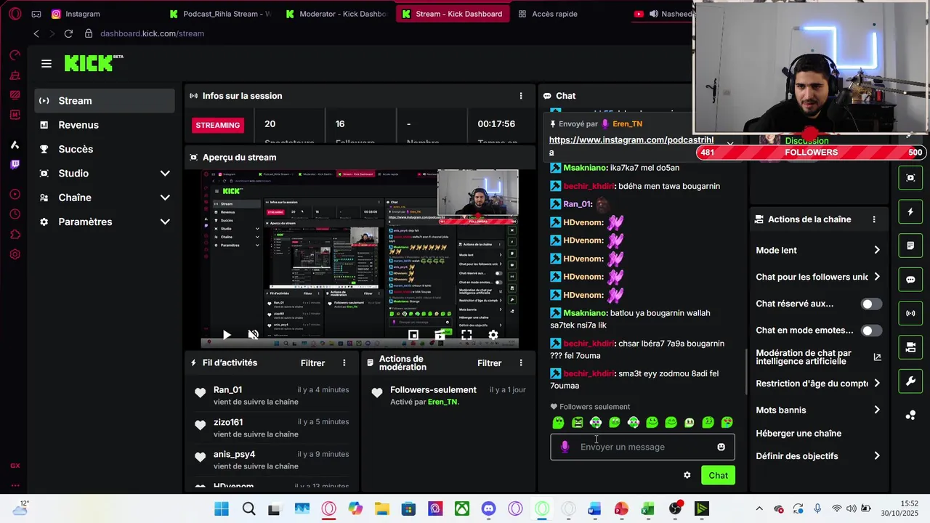The image size is (930, 523).
Task: Click the wrench tools icon in right rail
Action: pyautogui.click(x=910, y=381)
